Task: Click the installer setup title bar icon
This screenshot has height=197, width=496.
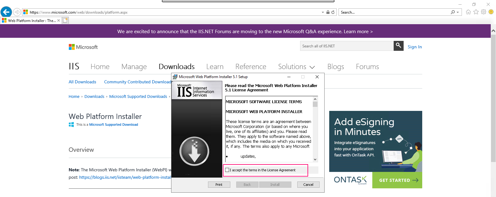Action: pyautogui.click(x=175, y=77)
